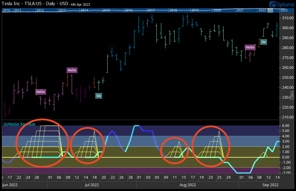Select the GoNoGo Squeeze indicator label
The image size is (296, 191).
[20, 124]
